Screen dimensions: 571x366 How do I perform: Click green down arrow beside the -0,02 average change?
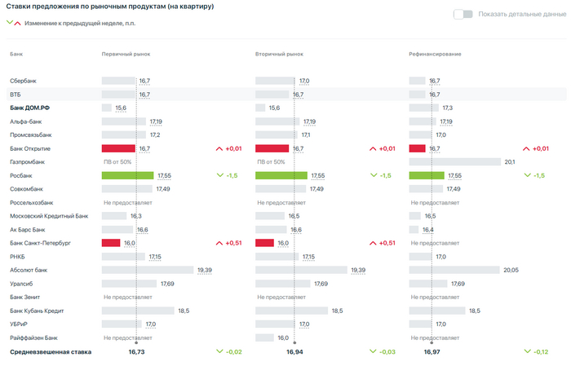[219, 351]
